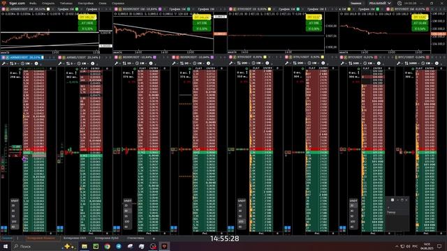447x251 pixels.
Task: Add new workspace tab with plus button
Action: click(154, 238)
